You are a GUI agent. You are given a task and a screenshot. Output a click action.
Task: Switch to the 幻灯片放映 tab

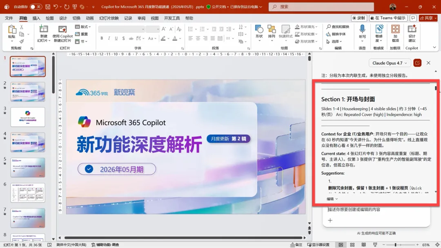coord(109,18)
